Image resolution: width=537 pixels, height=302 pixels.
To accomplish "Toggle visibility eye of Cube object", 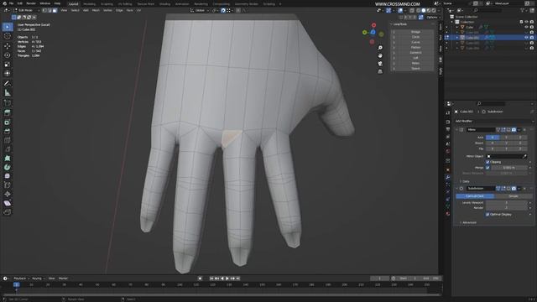I will (526, 27).
